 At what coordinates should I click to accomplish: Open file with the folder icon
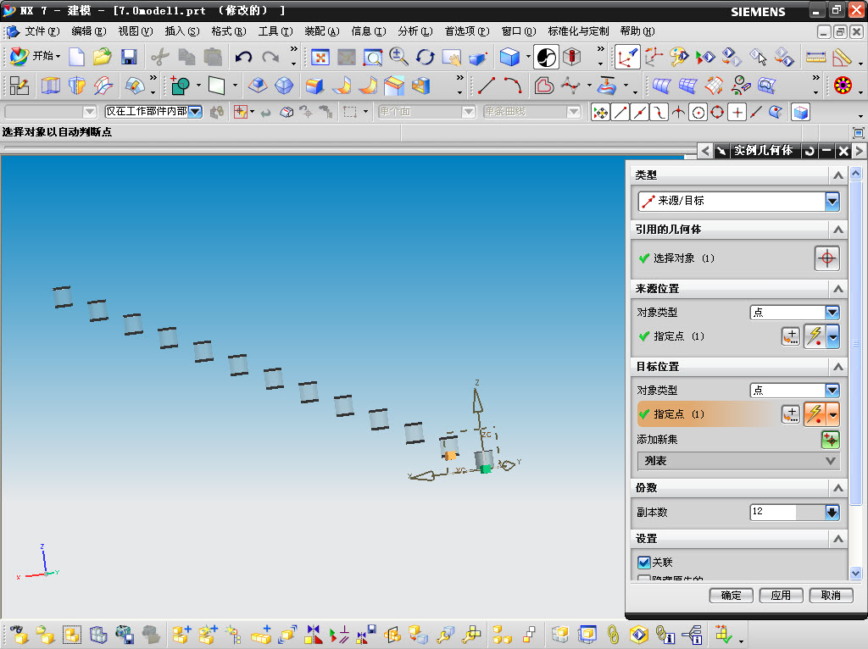pos(103,57)
